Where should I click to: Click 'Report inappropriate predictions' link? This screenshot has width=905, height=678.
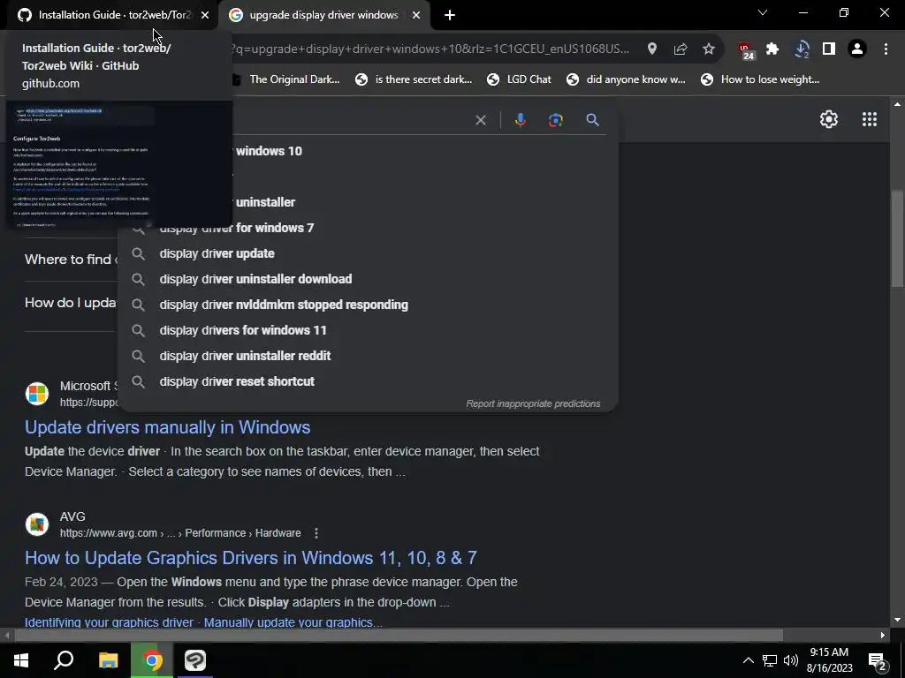click(533, 403)
